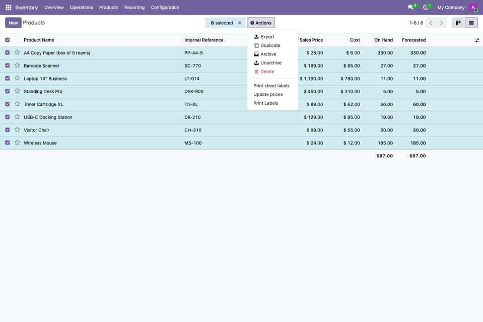This screenshot has width=483, height=322.
Task: Choose Delete from the Actions menu
Action: (272, 72)
